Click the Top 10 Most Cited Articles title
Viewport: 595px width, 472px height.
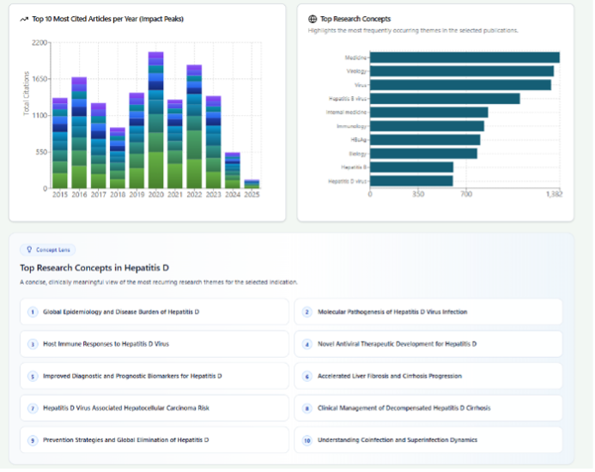coord(108,19)
